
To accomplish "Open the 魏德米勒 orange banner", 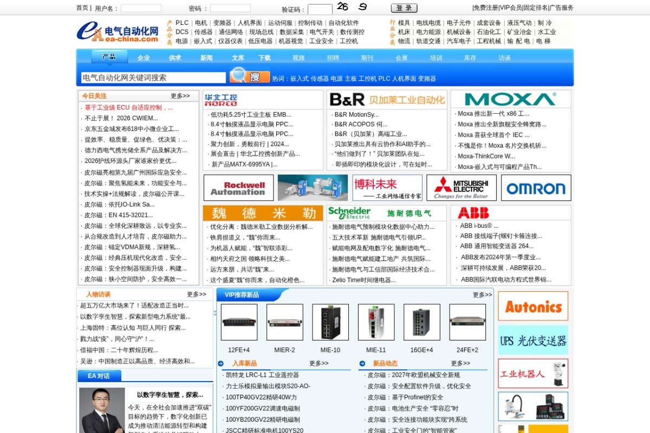I will 263,213.
